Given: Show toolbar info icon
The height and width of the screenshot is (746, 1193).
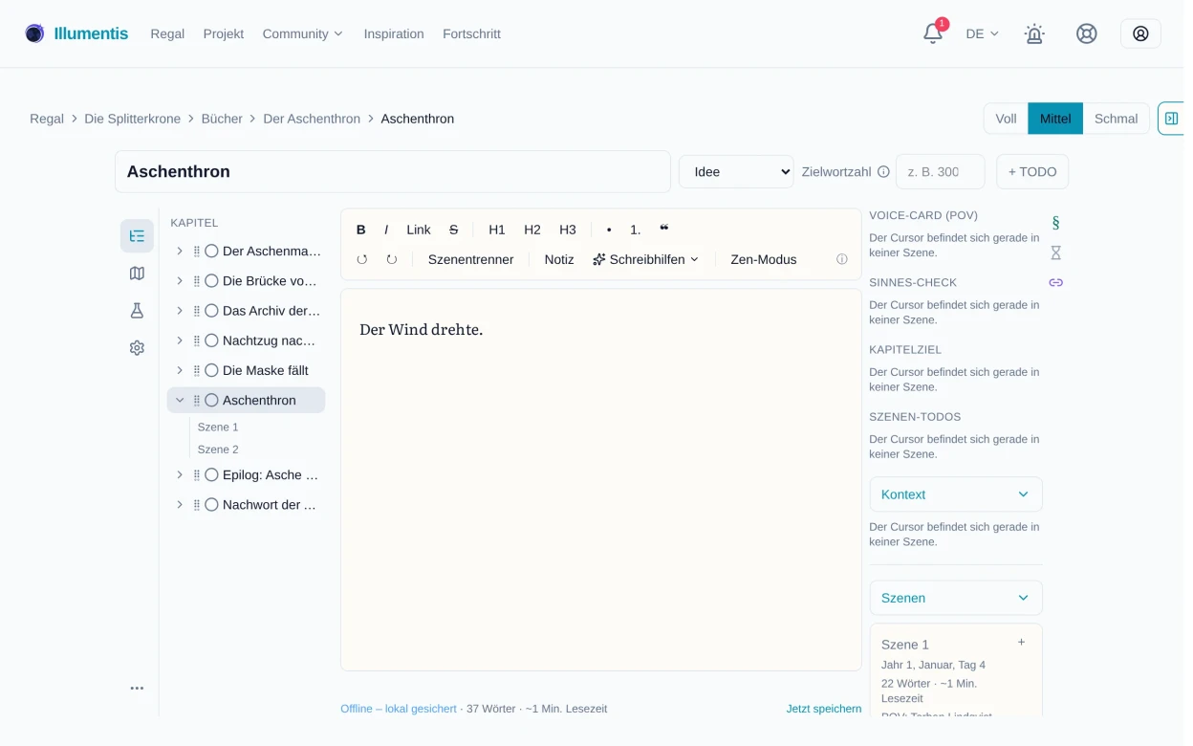Looking at the screenshot, I should (842, 259).
